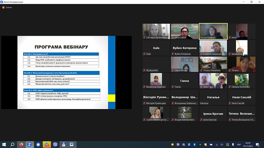264x148 pixels.
Task: Open the Windows Start menu
Action: (4, 144)
